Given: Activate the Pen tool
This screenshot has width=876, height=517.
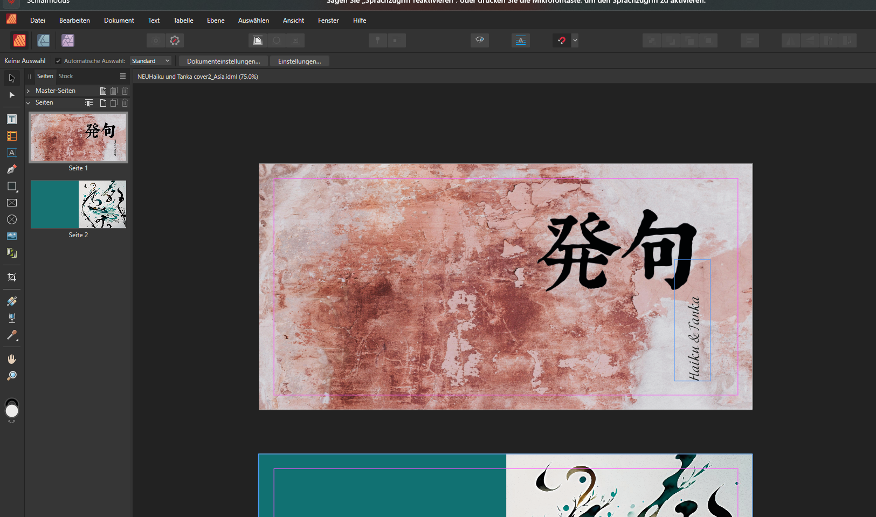Looking at the screenshot, I should [x=12, y=169].
